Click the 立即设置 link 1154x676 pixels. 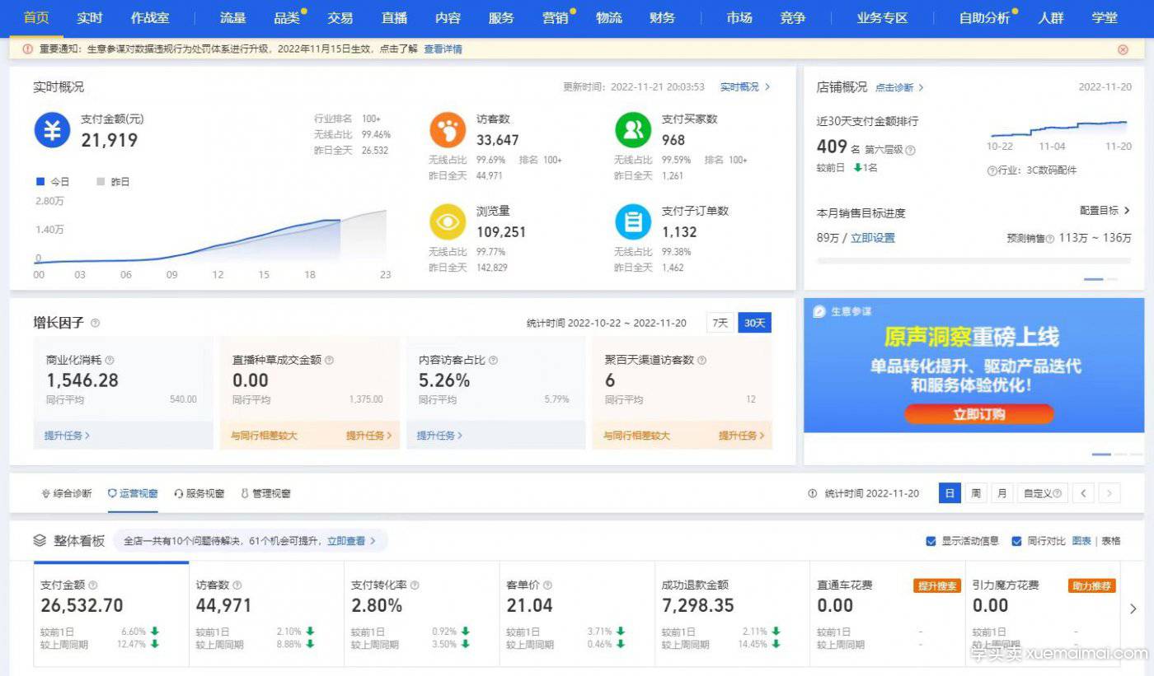(873, 238)
